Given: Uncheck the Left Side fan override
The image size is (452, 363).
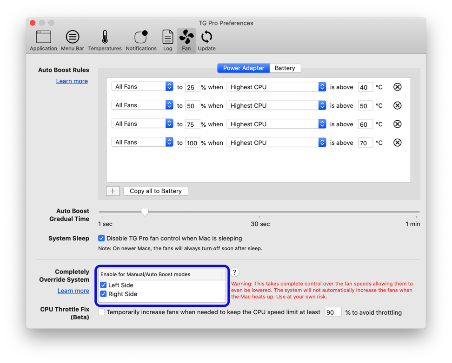Looking at the screenshot, I should (x=103, y=285).
